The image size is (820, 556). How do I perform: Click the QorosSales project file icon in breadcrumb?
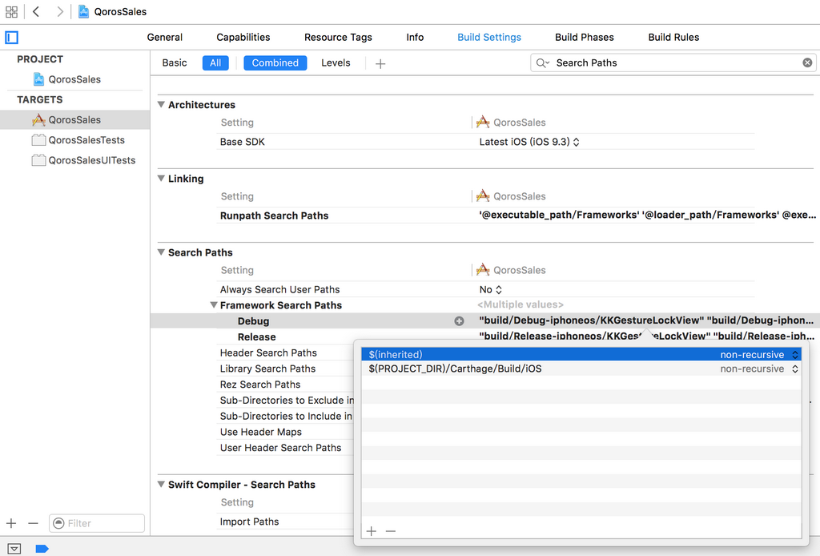pos(83,11)
